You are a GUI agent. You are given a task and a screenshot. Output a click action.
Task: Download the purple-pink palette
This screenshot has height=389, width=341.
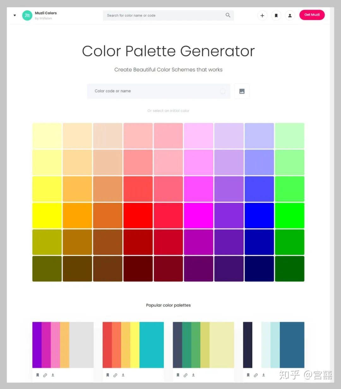(x=53, y=375)
